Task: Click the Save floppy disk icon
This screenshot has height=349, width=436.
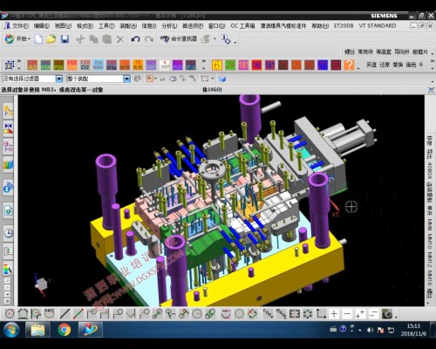Action: (x=65, y=39)
